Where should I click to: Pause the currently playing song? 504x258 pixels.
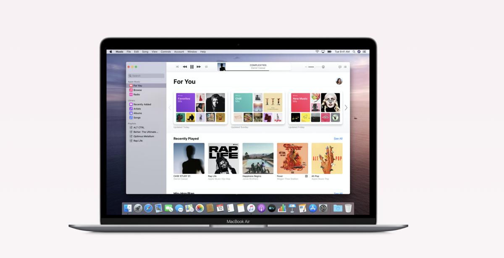pos(192,67)
